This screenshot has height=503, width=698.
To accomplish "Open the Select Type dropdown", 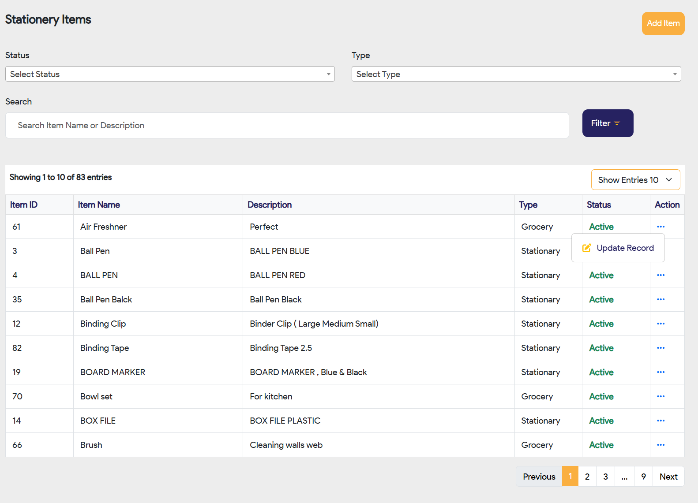I will [516, 74].
